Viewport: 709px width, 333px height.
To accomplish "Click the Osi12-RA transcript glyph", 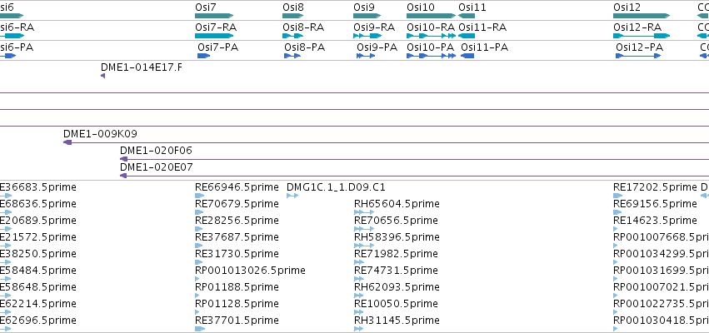I will [x=642, y=36].
